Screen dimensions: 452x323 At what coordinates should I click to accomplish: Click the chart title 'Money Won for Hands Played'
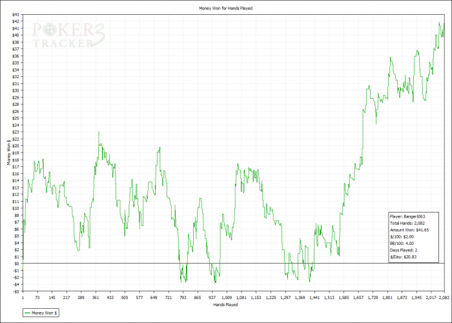pyautogui.click(x=226, y=8)
